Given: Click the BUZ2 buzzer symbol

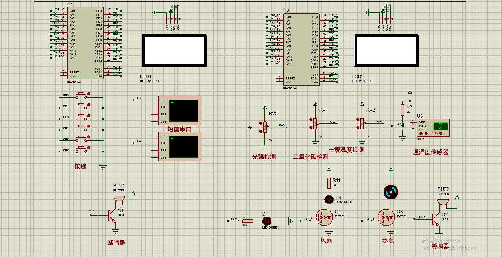Looking at the screenshot, I should tap(443, 202).
